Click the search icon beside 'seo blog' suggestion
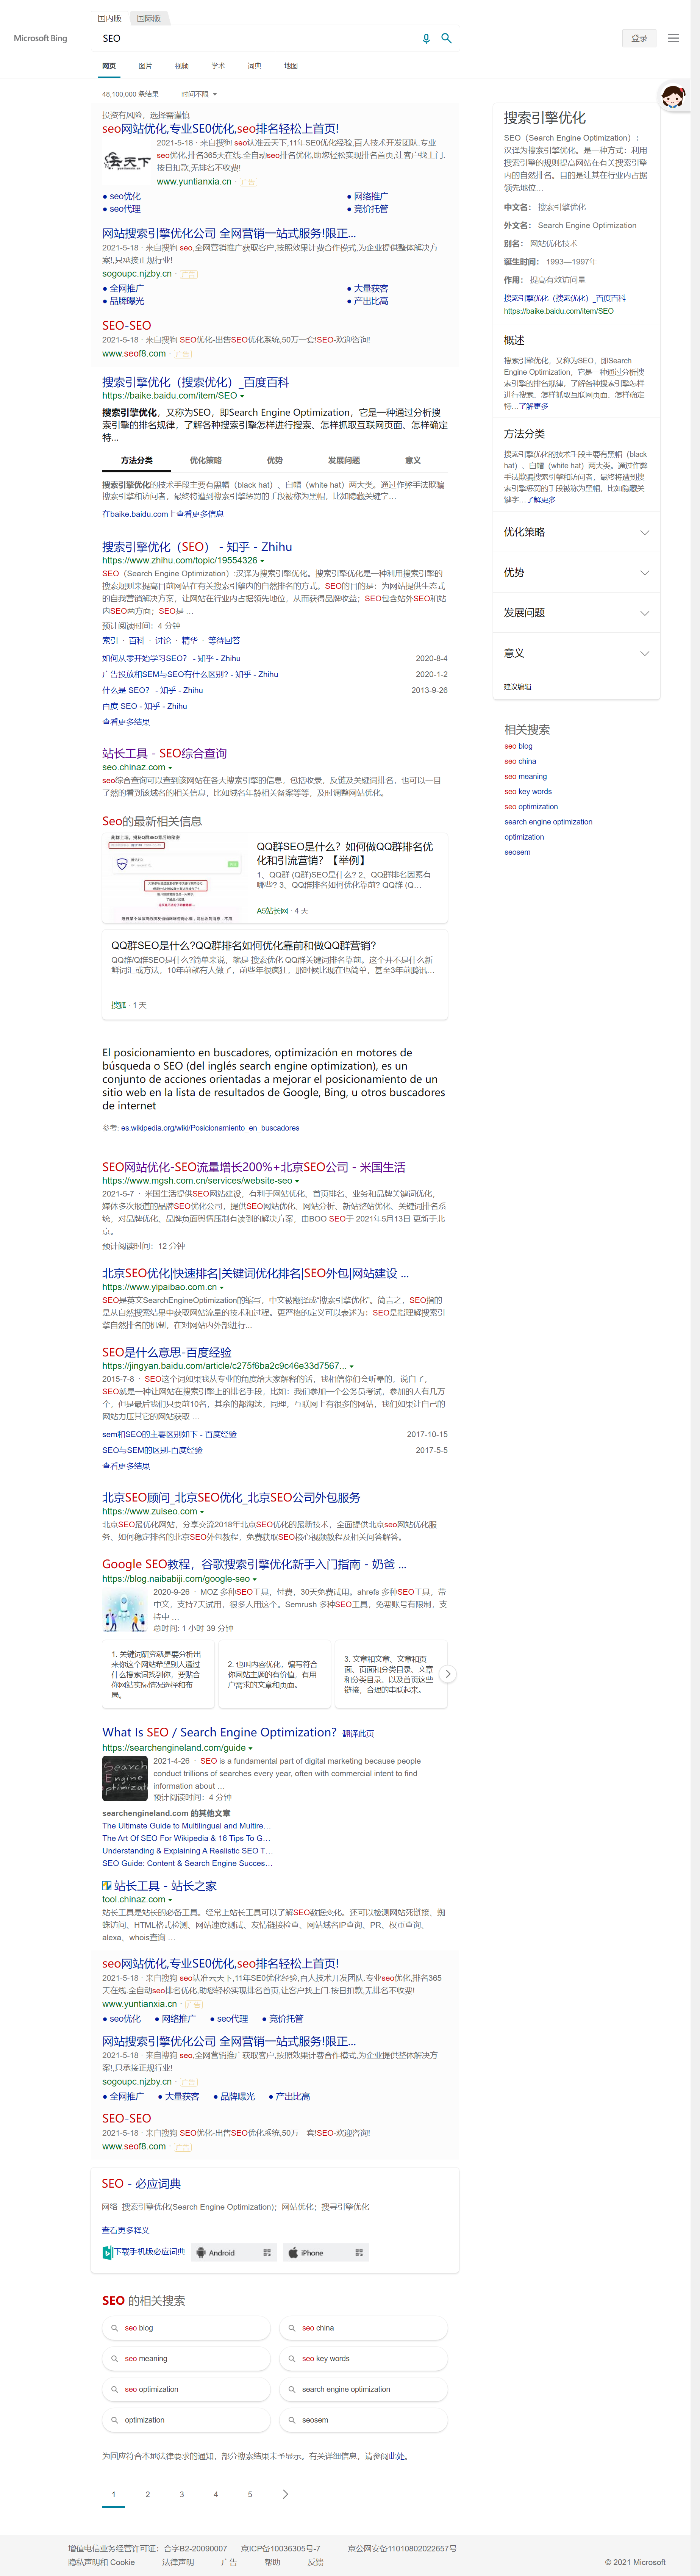 pos(115,2328)
